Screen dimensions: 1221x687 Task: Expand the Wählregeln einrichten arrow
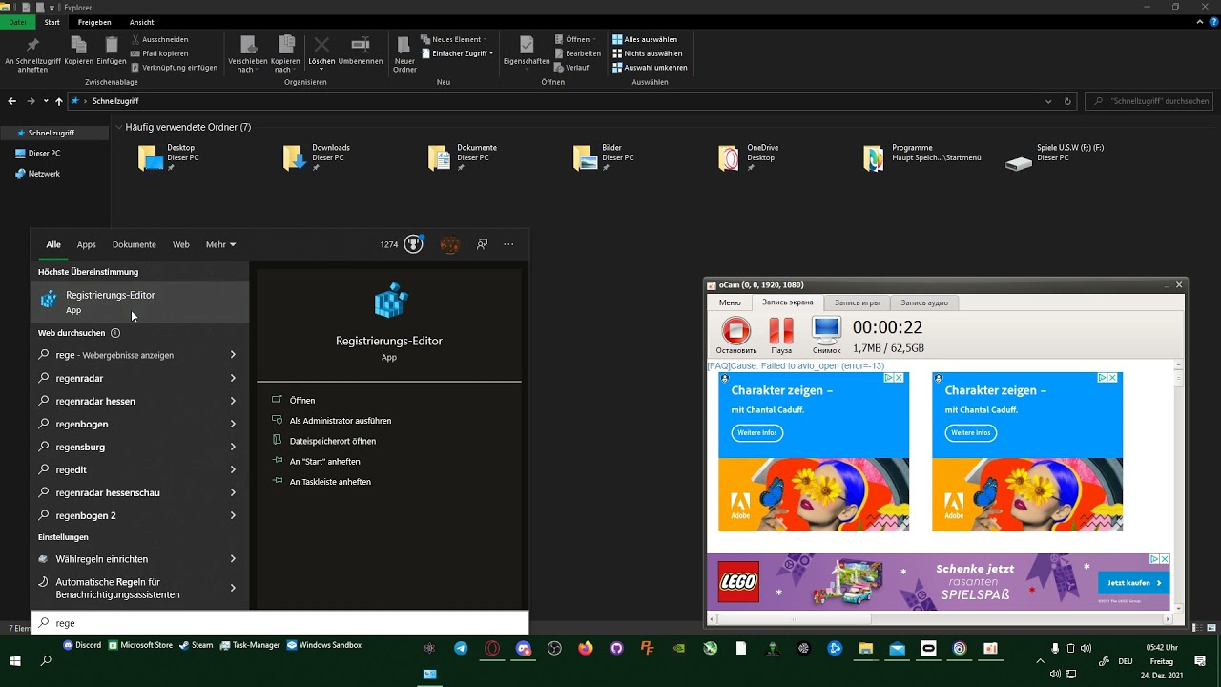coord(233,559)
